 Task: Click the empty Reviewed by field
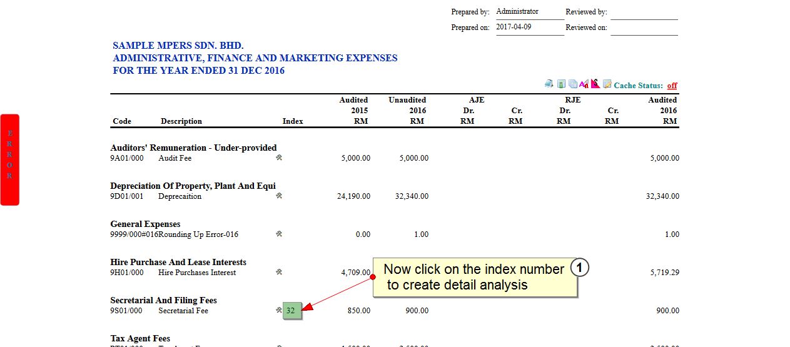coord(644,13)
